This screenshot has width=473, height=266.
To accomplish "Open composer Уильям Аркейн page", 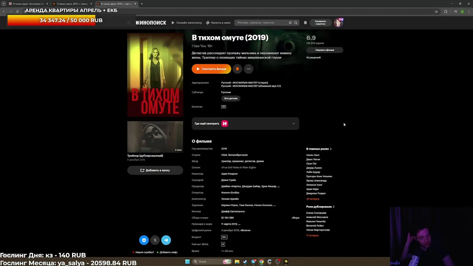I will pos(230,199).
